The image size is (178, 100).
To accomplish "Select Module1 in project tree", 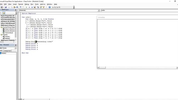I will pyautogui.click(x=8, y=37).
